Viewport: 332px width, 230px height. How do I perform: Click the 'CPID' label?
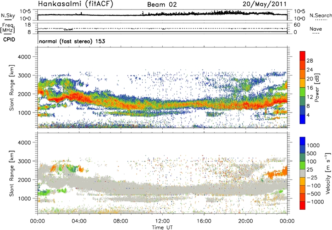click(9, 39)
